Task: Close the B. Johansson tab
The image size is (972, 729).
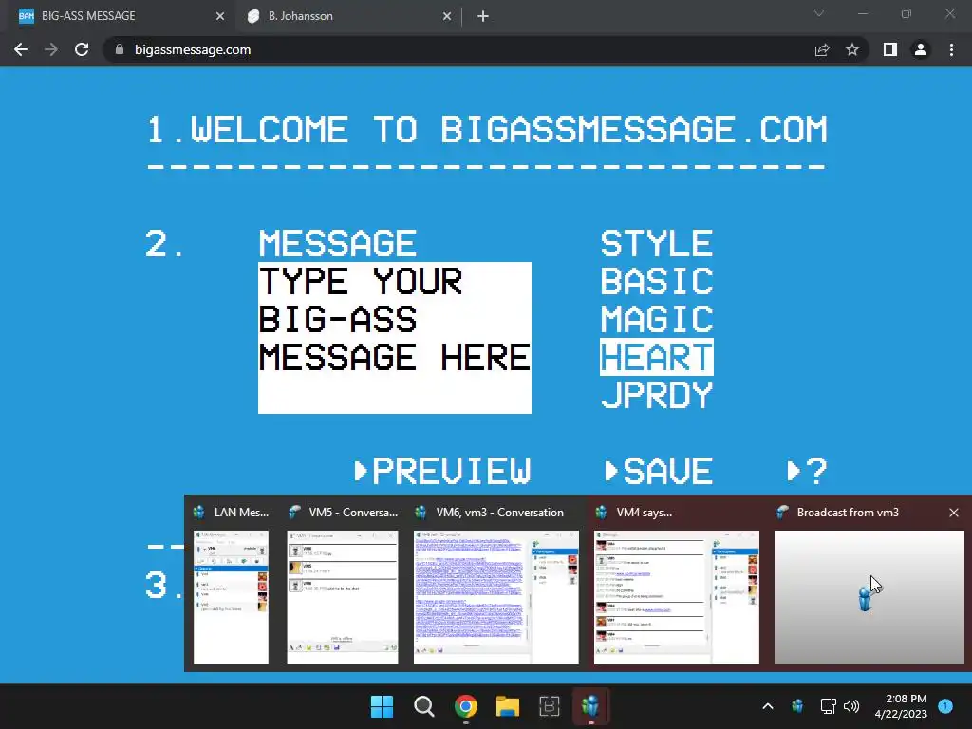Action: tap(447, 17)
